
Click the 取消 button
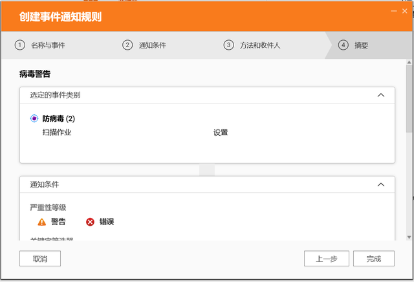[x=40, y=259]
